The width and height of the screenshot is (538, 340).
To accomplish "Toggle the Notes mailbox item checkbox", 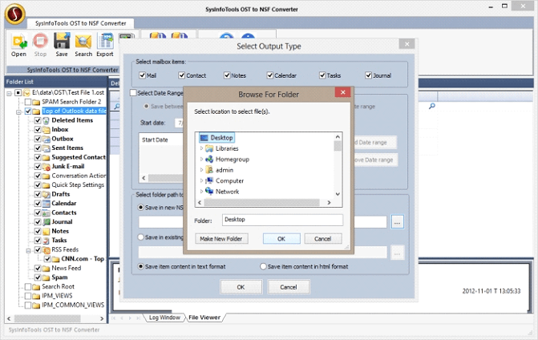I will (227, 75).
